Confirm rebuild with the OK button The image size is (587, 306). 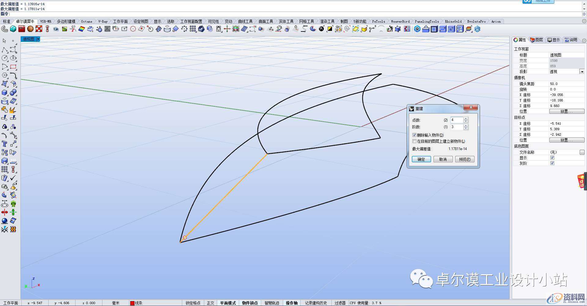point(421,159)
